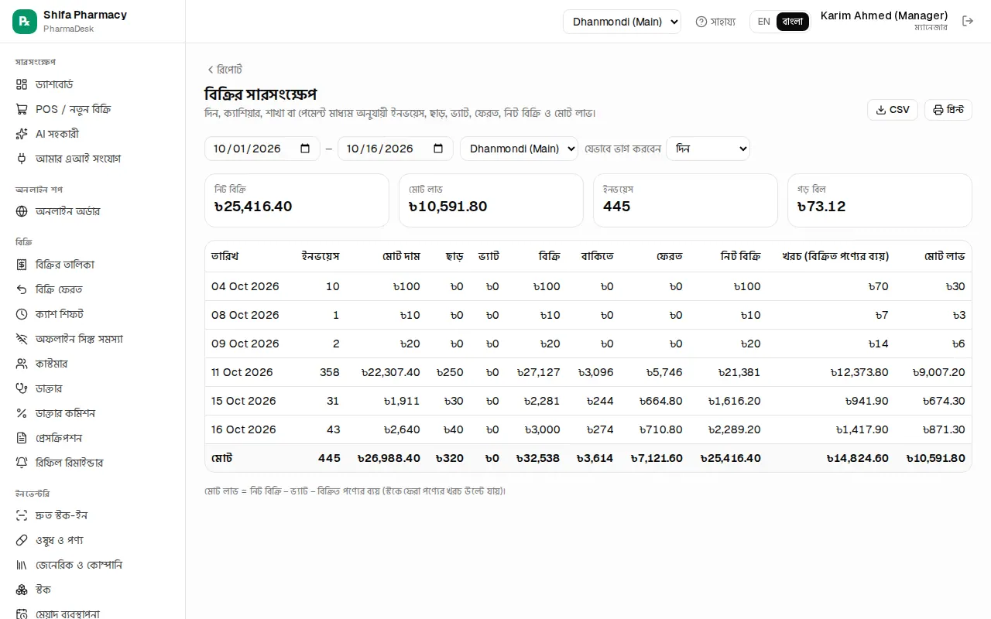This screenshot has height=619, width=991.
Task: Open রিফিল রিমাইন্ডার bell icon
Action: 22,463
